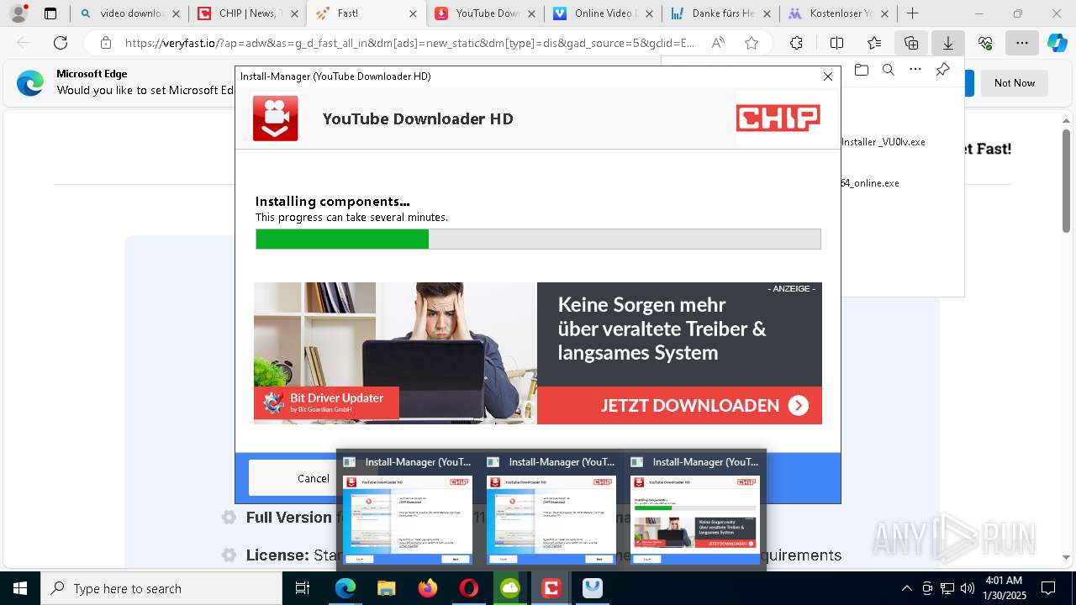
Task: Click the YouTube Downloader HD red logo
Action: click(x=275, y=118)
